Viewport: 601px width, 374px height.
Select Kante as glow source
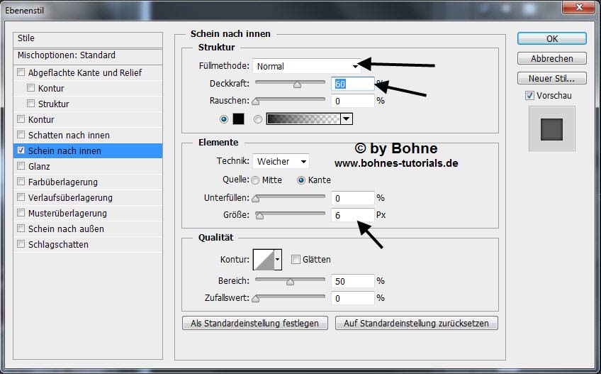[x=301, y=180]
